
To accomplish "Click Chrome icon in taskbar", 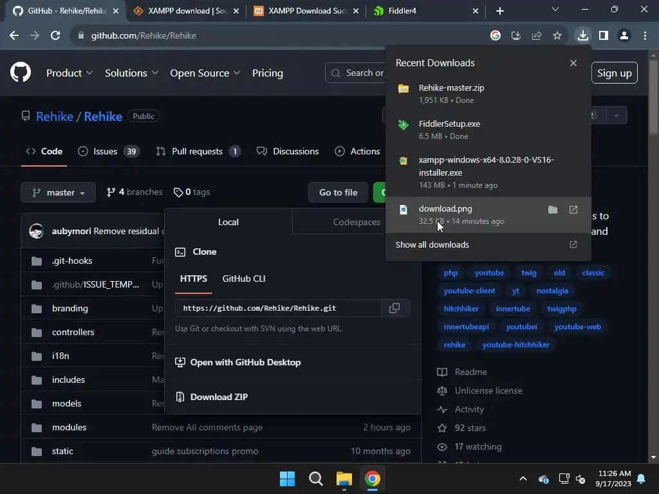I will click(x=373, y=479).
